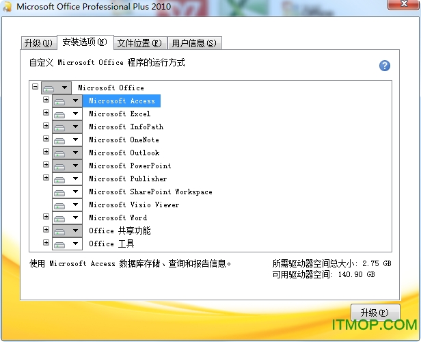Screen dimensions: 421x342
Task: Expand the Microsoft Publisher tree node
Action: [x=46, y=178]
